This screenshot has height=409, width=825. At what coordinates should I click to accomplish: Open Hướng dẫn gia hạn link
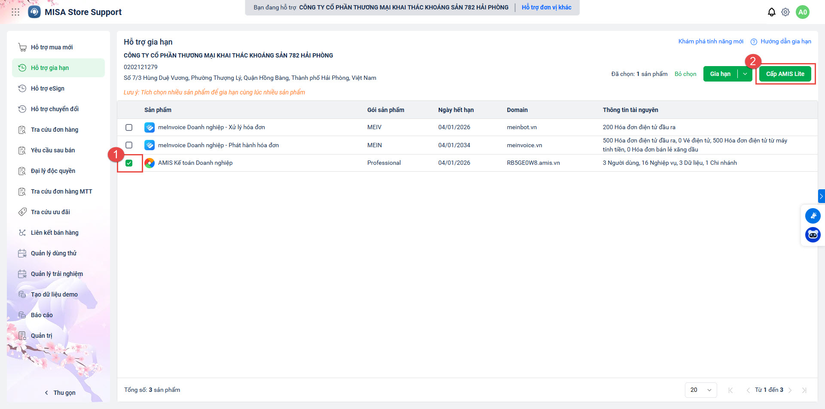pyautogui.click(x=786, y=42)
